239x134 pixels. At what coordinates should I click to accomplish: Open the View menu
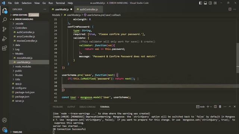click(x=37, y=3)
